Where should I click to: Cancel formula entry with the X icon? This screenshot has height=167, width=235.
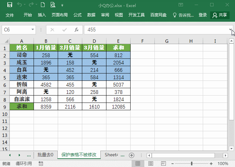pos(52,30)
